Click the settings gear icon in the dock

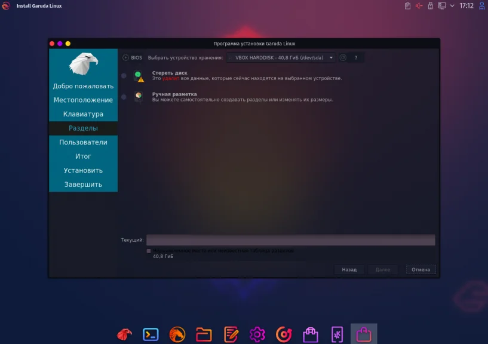click(257, 334)
